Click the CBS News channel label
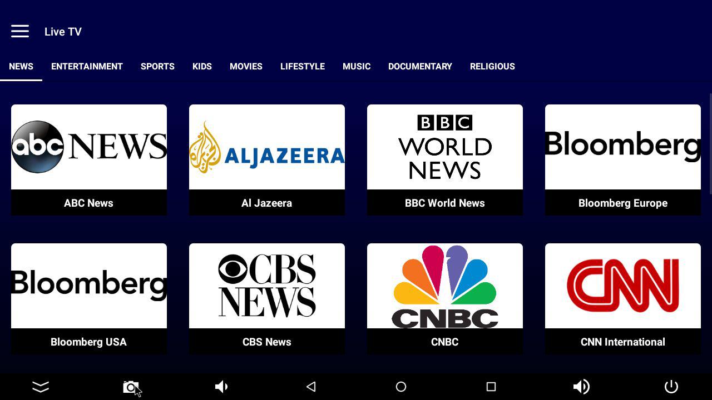This screenshot has height=400, width=712. click(x=267, y=342)
